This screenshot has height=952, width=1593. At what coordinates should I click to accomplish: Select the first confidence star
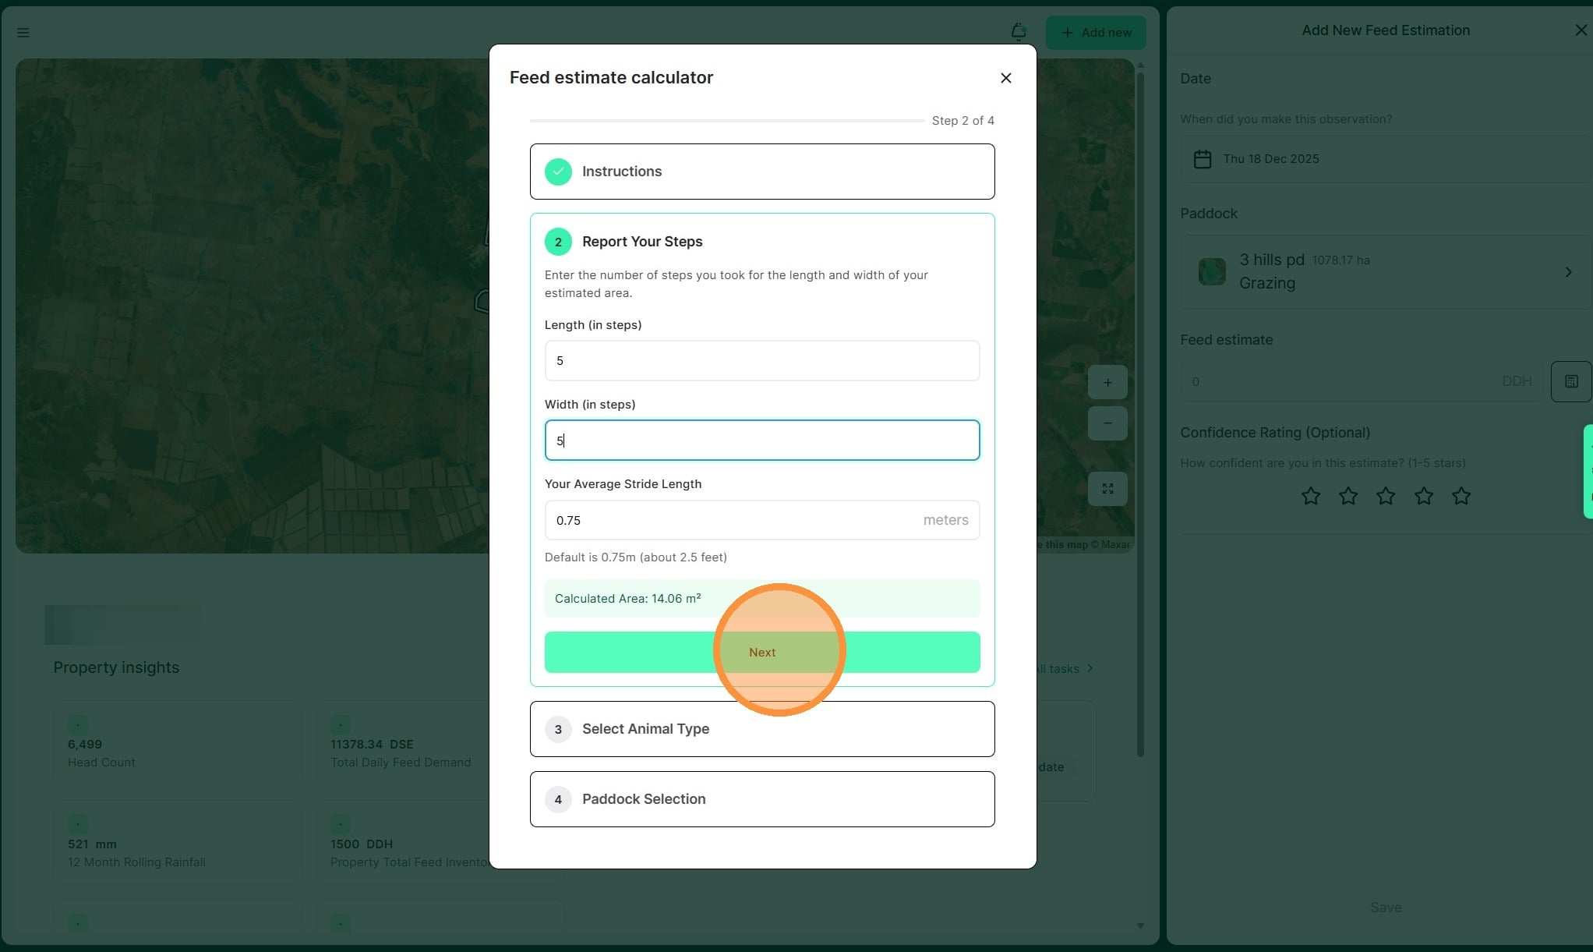click(1311, 496)
